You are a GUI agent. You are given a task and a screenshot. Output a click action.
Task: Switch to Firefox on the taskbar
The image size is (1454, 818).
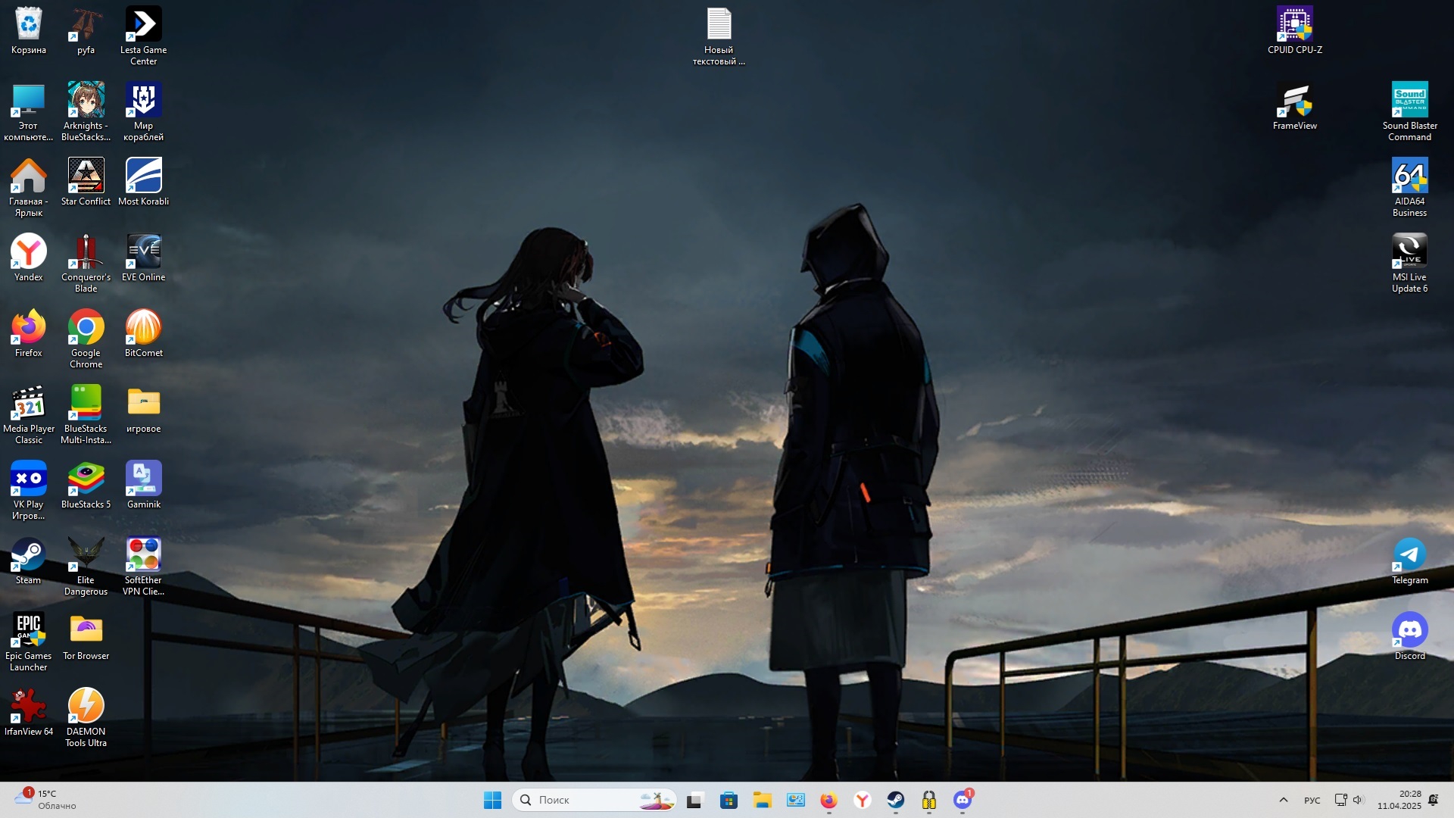click(828, 800)
